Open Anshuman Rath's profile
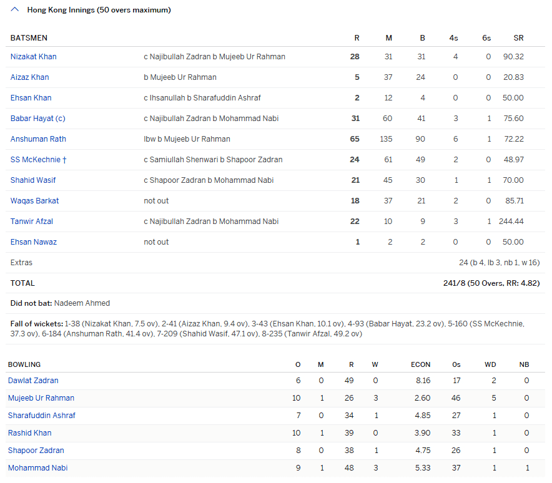Image resolution: width=552 pixels, height=483 pixels. [x=38, y=139]
